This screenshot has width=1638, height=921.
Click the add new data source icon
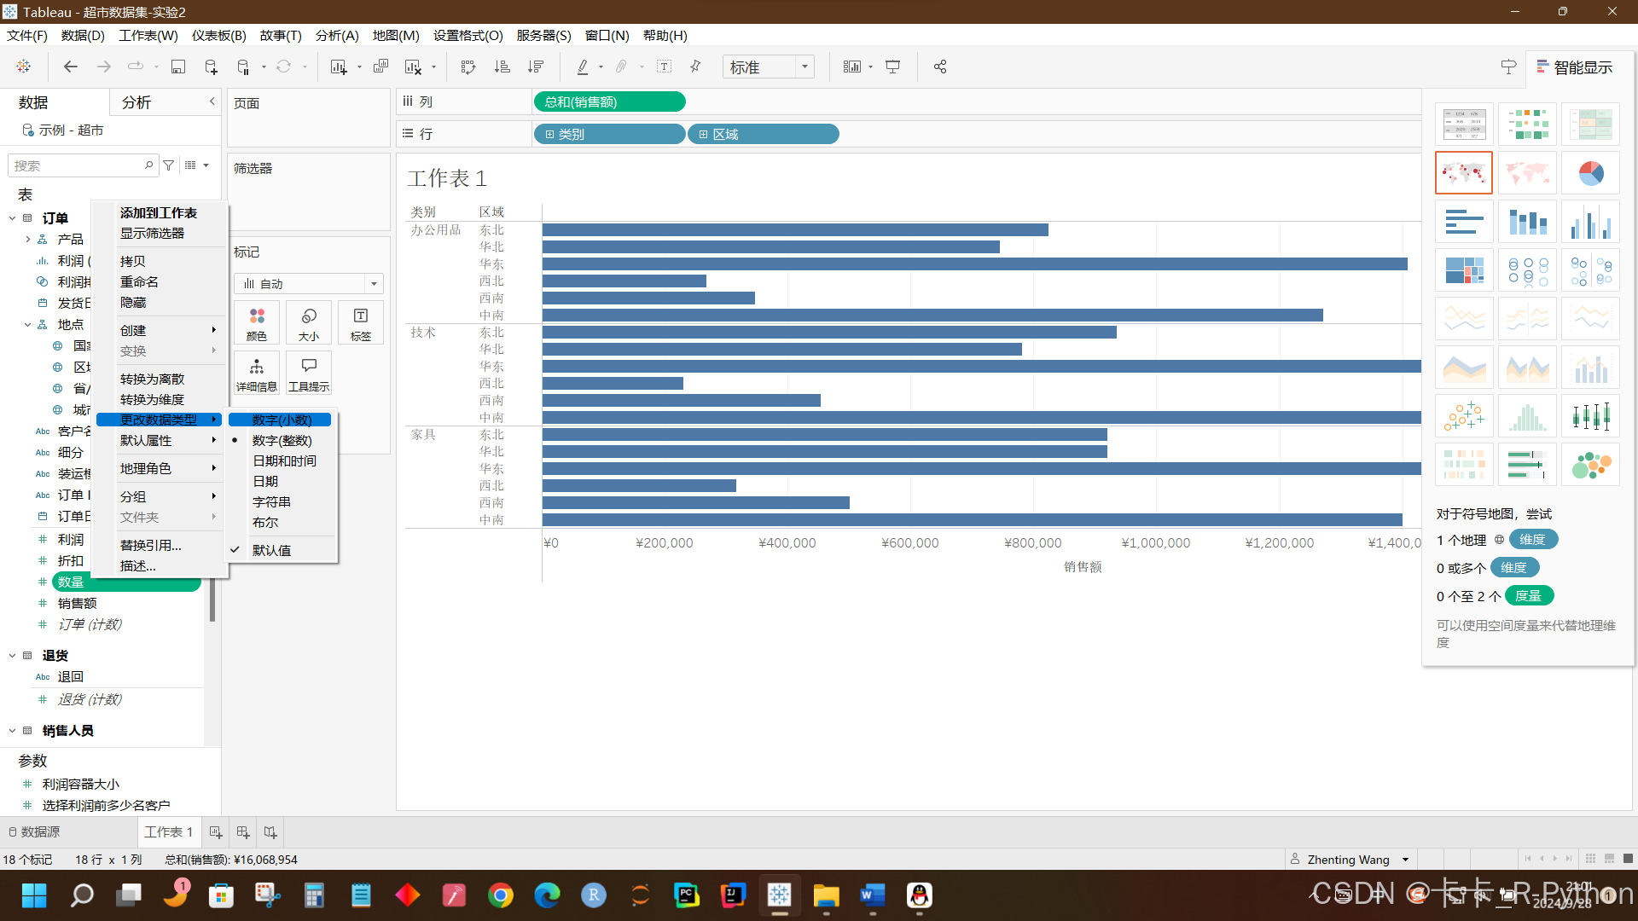[x=211, y=67]
